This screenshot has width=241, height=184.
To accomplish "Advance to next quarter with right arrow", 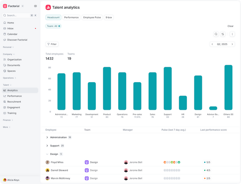I will 232,44.
